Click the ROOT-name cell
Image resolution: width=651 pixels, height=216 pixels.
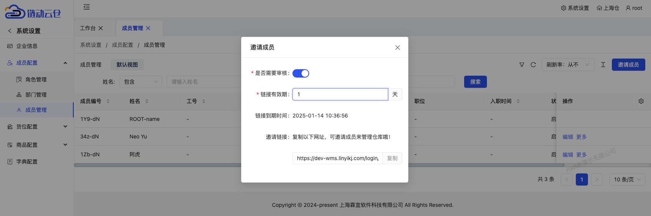(145, 119)
